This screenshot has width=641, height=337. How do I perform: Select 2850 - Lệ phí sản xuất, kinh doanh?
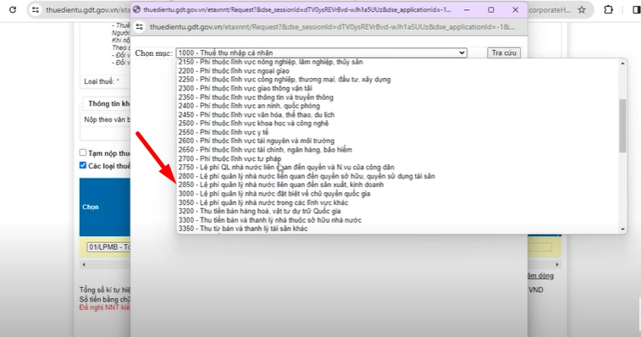[x=281, y=185]
